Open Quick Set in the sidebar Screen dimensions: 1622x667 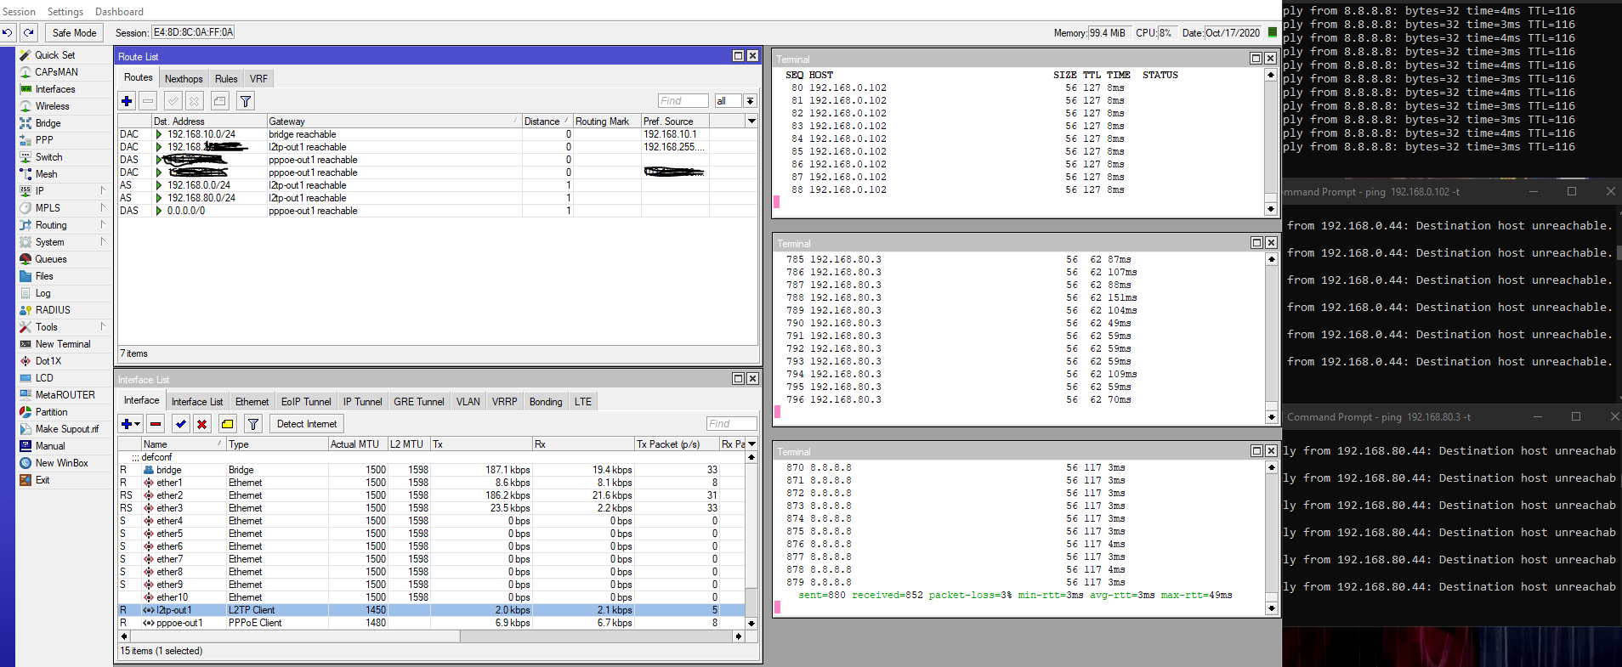tap(54, 55)
